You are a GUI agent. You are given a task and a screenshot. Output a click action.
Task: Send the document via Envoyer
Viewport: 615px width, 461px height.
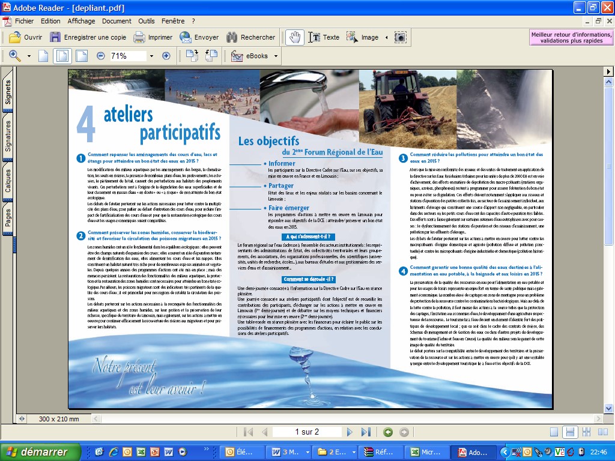tap(199, 37)
